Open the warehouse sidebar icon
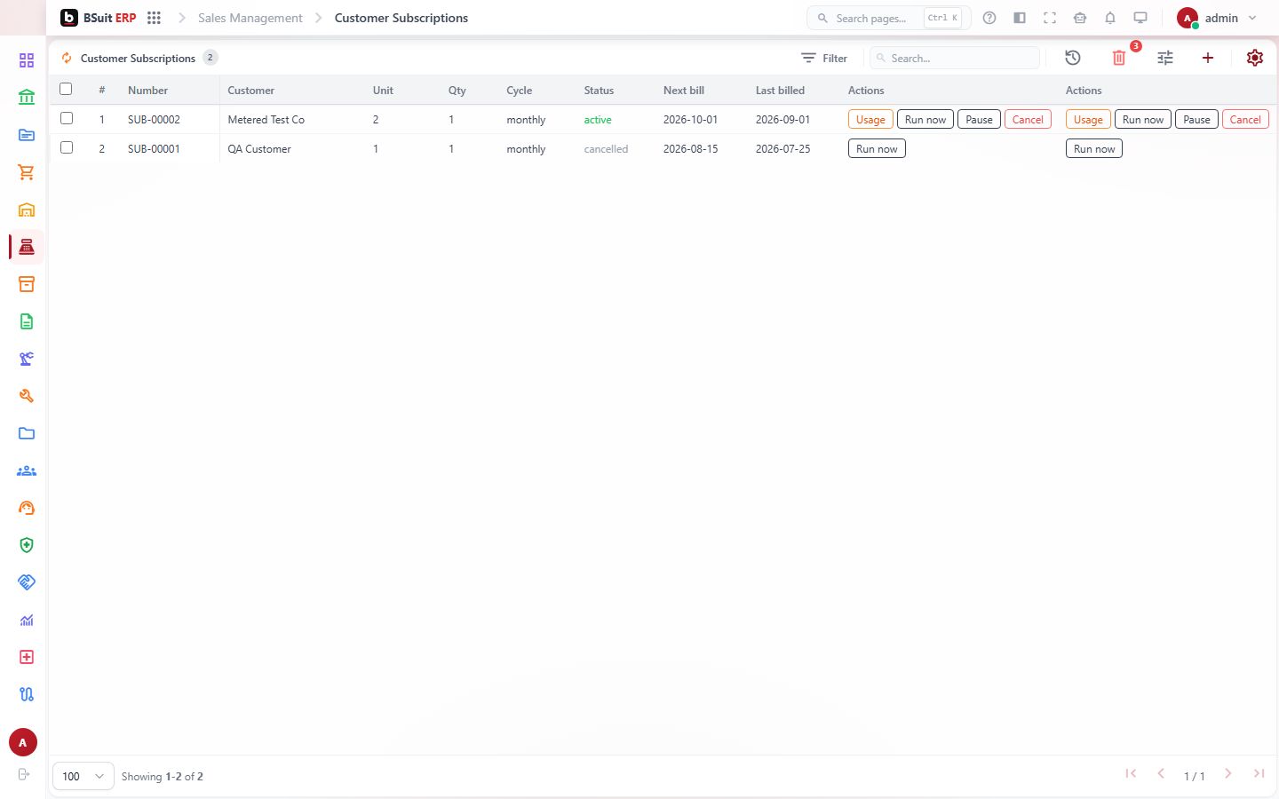The width and height of the screenshot is (1279, 799). 27,210
